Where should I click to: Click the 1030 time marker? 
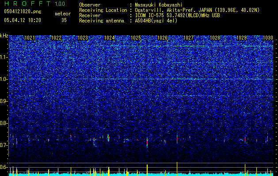pos(268,38)
